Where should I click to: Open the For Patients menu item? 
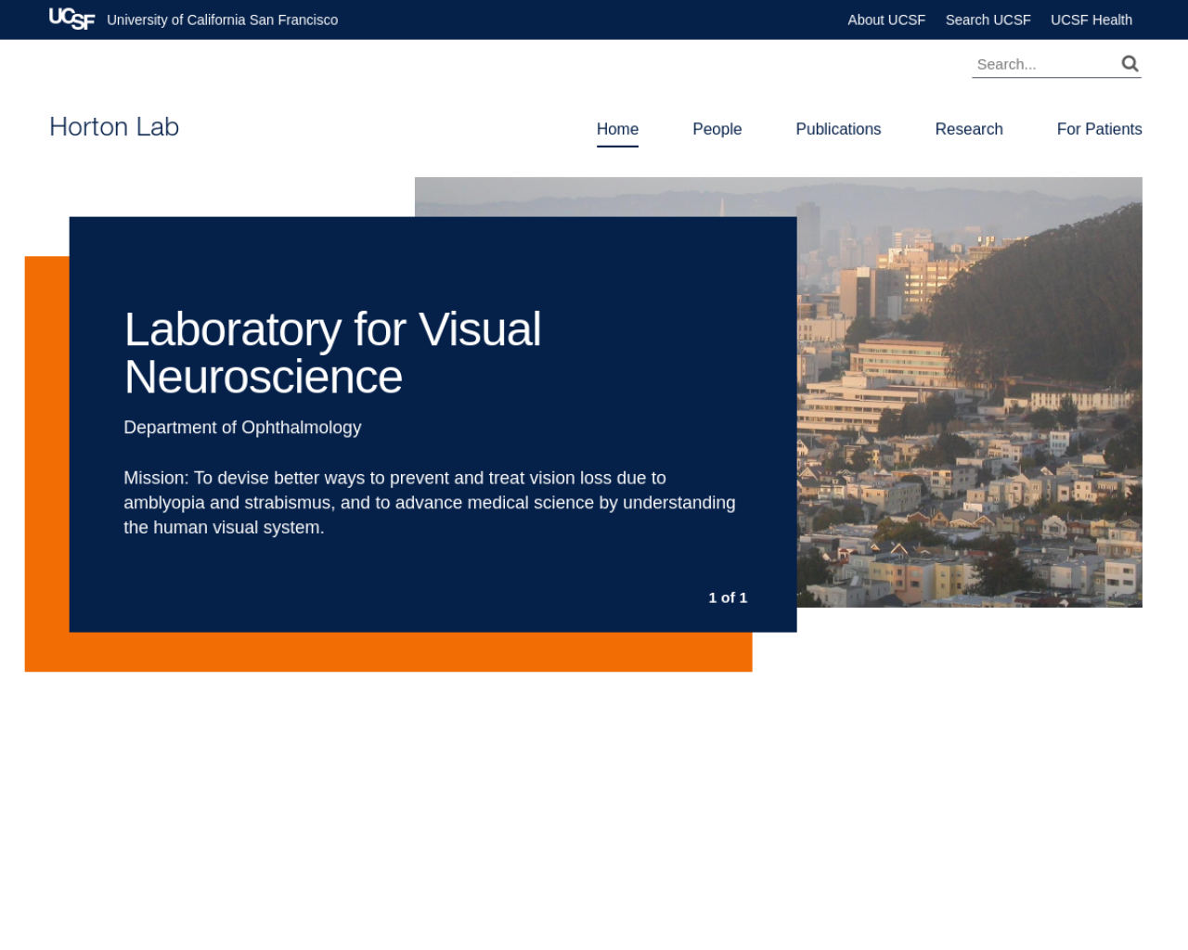click(1099, 129)
